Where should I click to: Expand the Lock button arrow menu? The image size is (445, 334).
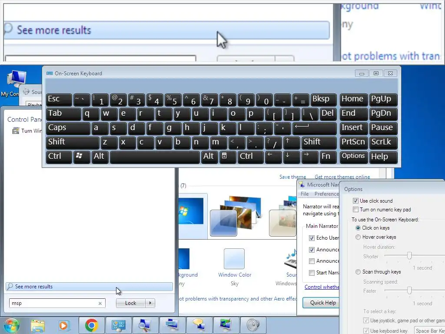[150, 303]
